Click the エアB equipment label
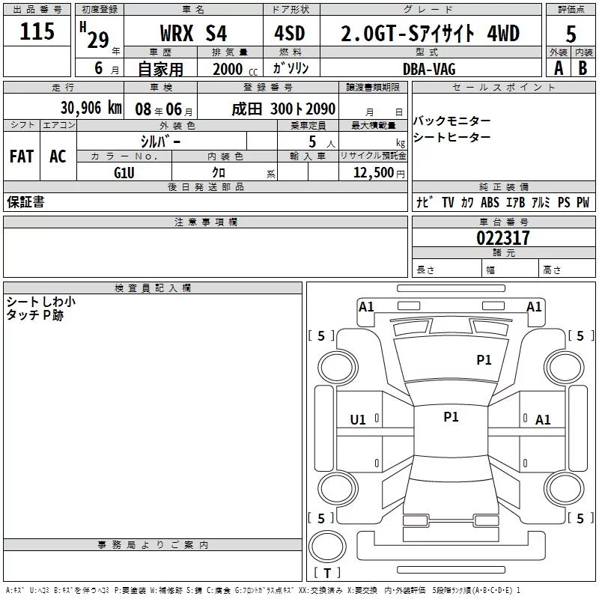 (x=515, y=202)
